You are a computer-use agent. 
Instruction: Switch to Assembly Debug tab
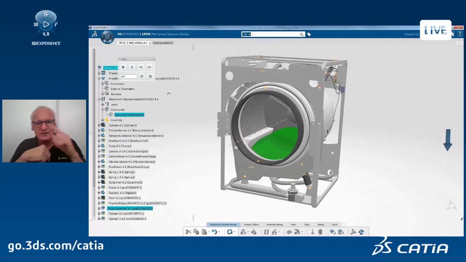coord(275,225)
